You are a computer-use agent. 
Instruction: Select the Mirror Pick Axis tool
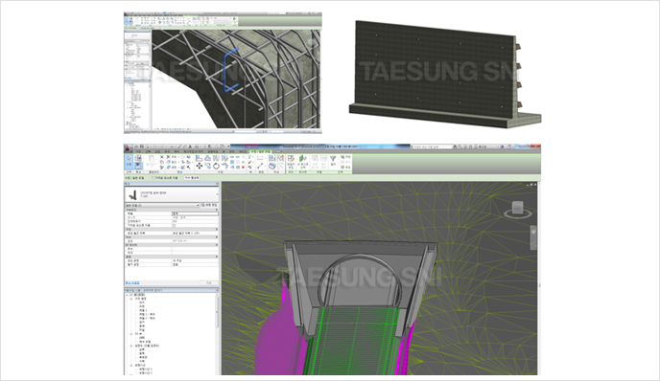coord(216,158)
